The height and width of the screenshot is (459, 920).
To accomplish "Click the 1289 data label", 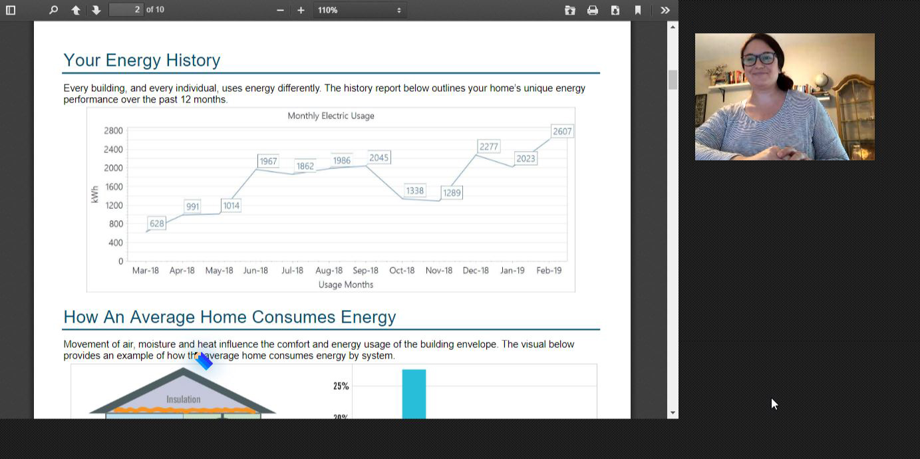I will (x=452, y=193).
